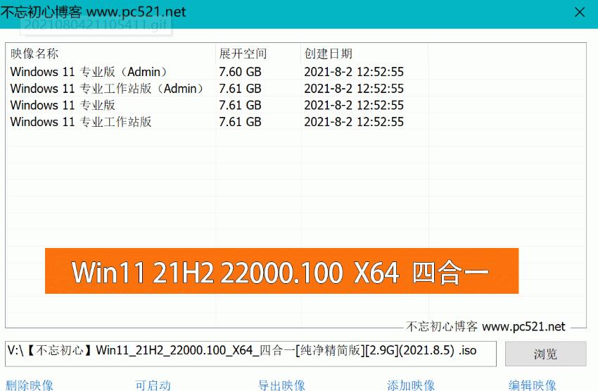Click the 浏览 browse button
This screenshot has width=598, height=391.
[545, 354]
